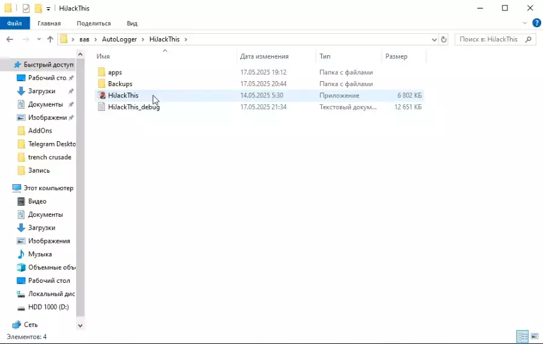Refresh the current folder view
543x344 pixels.
coord(444,39)
